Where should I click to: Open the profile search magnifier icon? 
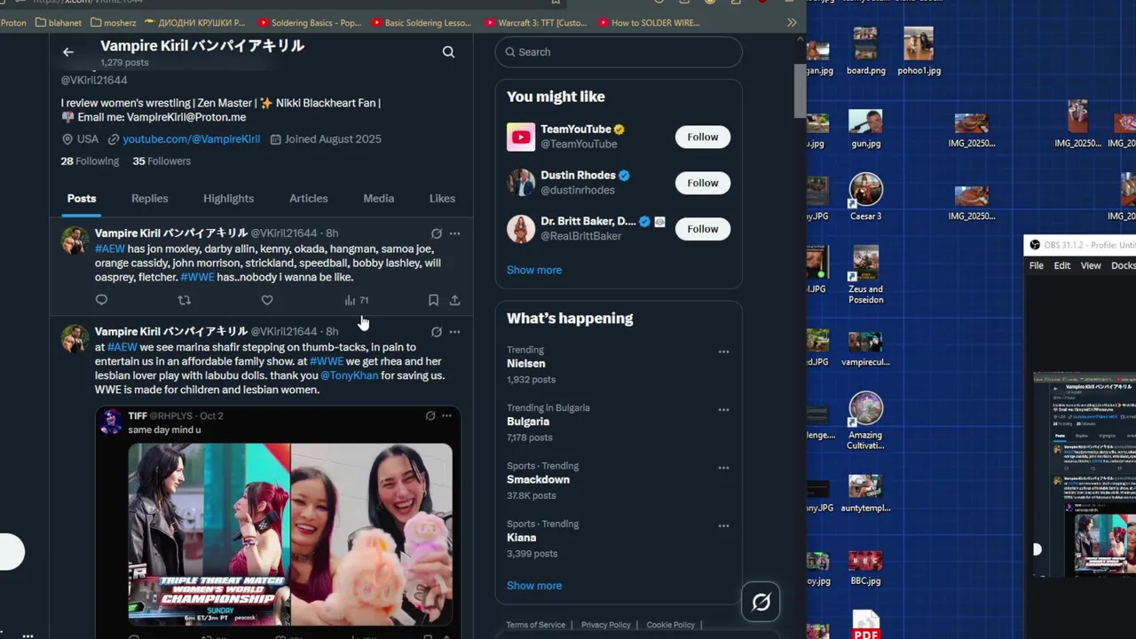pos(448,52)
